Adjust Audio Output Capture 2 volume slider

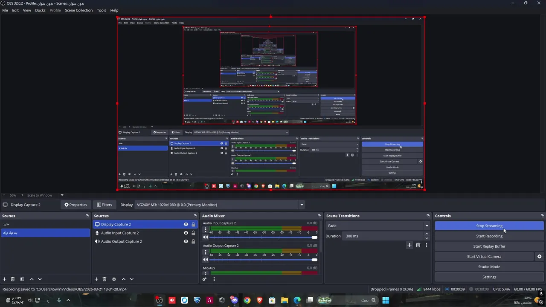(264, 260)
